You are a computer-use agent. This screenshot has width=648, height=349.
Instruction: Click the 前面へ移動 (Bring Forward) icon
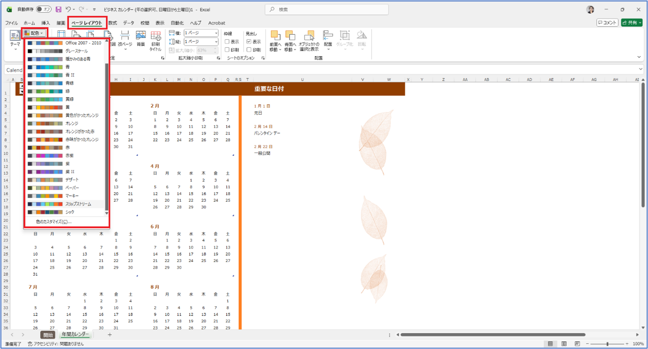click(x=275, y=40)
